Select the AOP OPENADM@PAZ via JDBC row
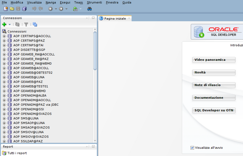This screenshot has height=156, width=243. (36, 105)
